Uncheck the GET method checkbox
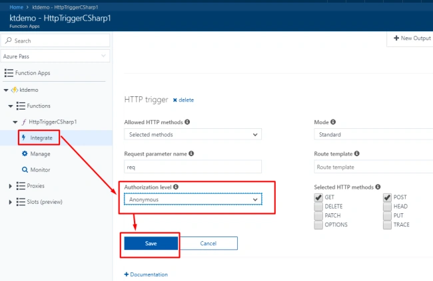The image size is (433, 281). click(x=318, y=197)
